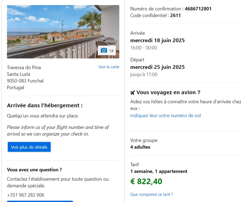Click the "1 semaine, 1 appartement" tariff text

(159, 171)
